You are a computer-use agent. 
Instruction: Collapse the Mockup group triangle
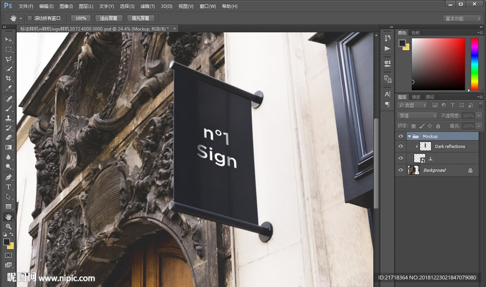coord(410,136)
